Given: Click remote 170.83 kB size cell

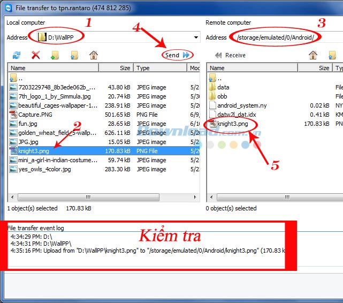Looking at the screenshot, I should tap(317, 124).
